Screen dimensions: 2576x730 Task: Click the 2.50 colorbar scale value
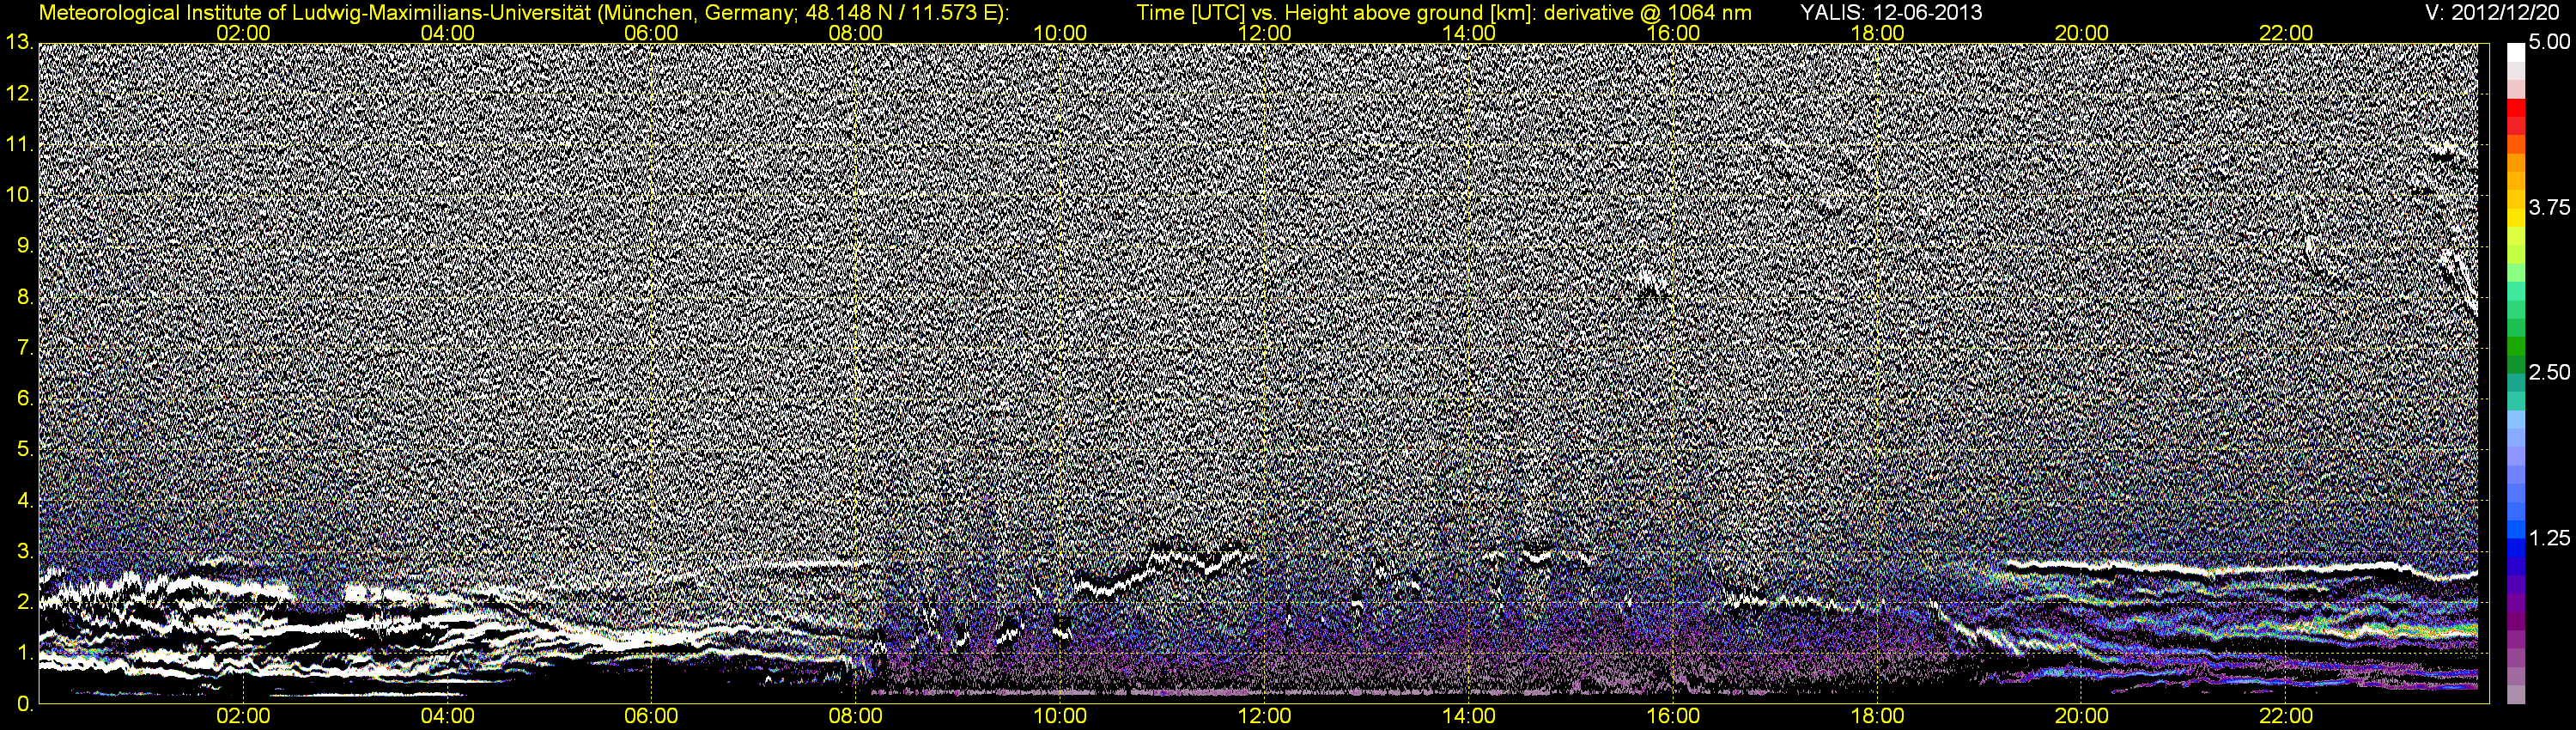click(2549, 373)
